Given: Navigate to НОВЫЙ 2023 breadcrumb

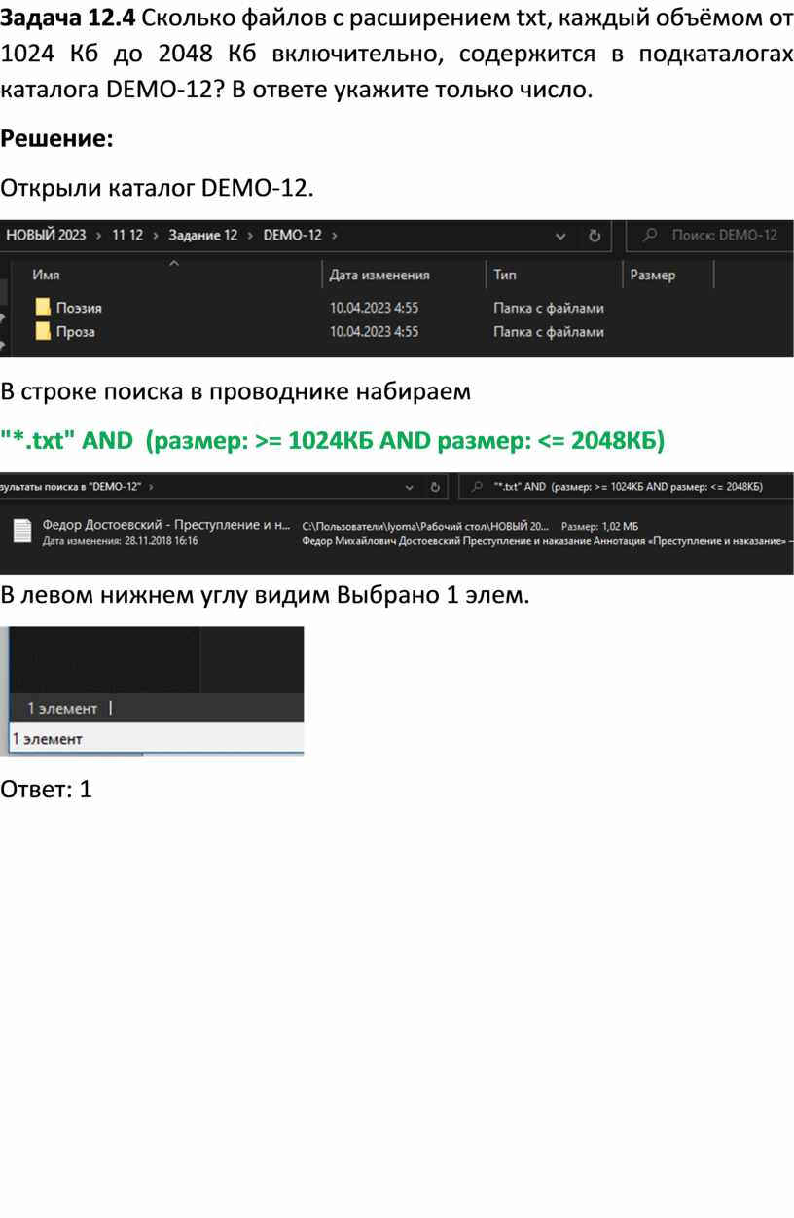Looking at the screenshot, I should pos(46,236).
